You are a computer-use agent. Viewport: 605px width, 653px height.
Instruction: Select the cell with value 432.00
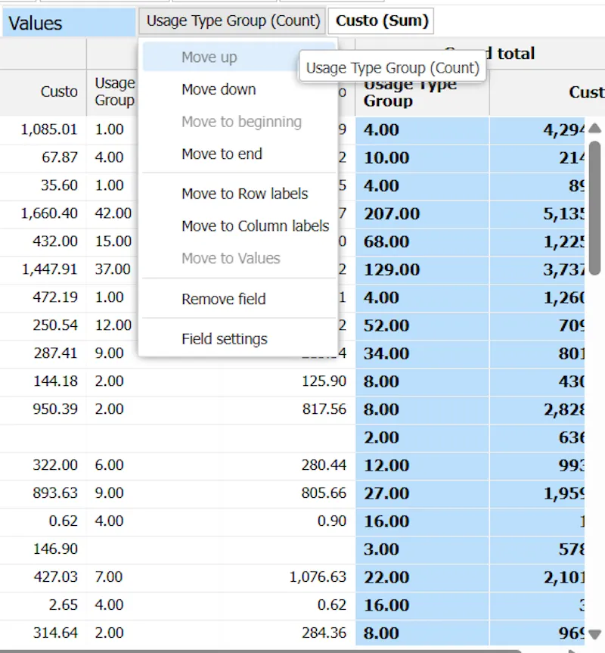click(43, 241)
